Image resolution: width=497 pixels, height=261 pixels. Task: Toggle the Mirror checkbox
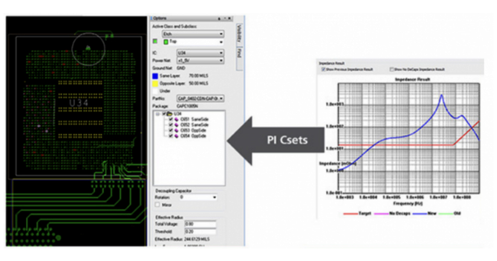(x=157, y=205)
